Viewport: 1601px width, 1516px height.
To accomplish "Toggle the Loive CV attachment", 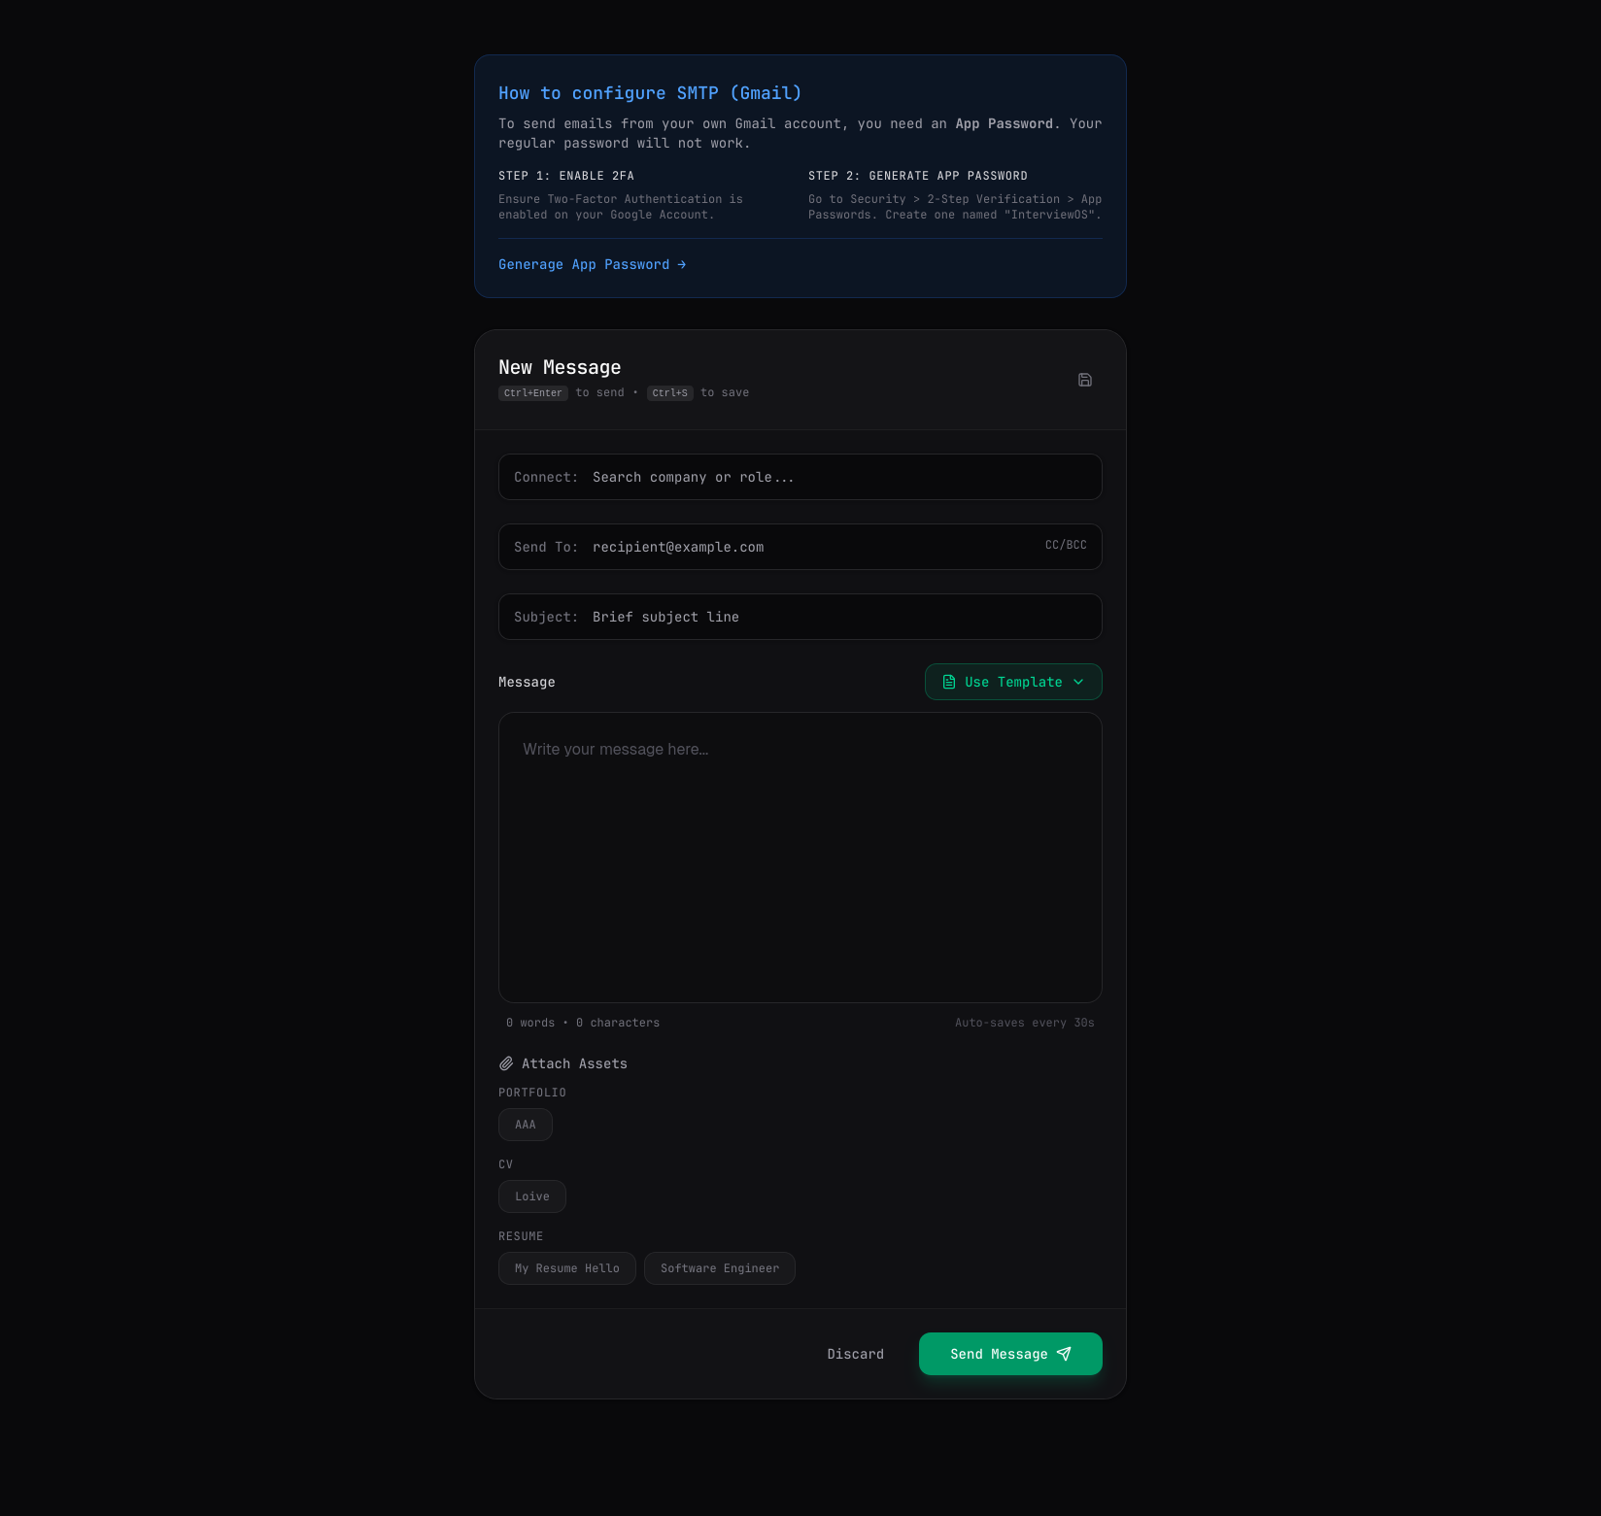I will coord(531,1196).
